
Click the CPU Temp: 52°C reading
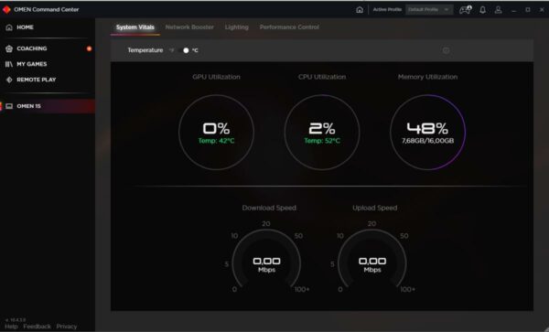[322, 141]
